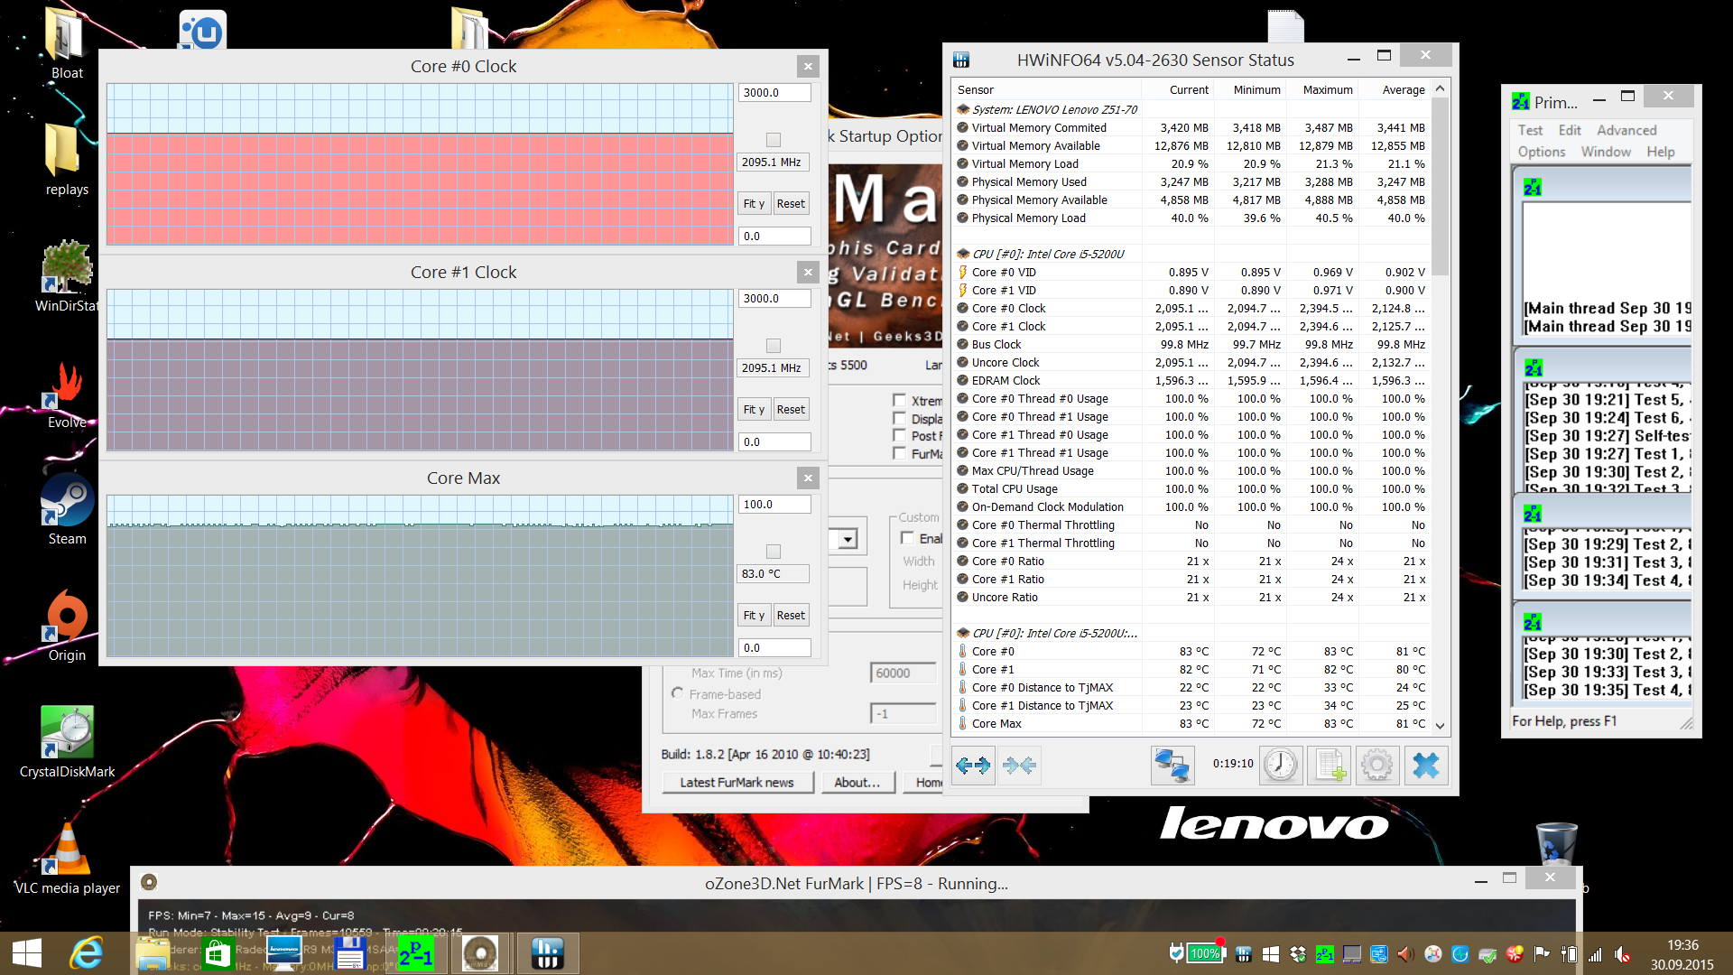1733x975 pixels.
Task: Open Prime95 Help menu
Action: point(1660,152)
